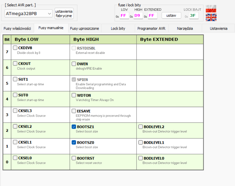Open the Fusy właściwości tab
Screen dimensions: 235x186
click(x=17, y=28)
